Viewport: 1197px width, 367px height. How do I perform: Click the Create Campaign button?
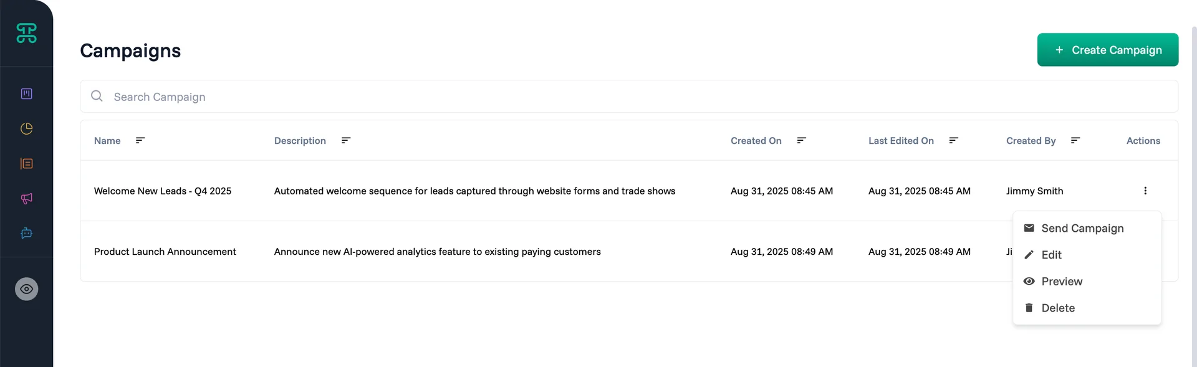click(1108, 50)
